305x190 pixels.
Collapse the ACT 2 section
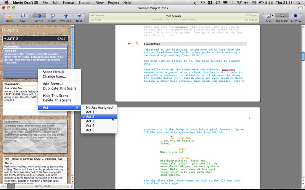point(5,39)
